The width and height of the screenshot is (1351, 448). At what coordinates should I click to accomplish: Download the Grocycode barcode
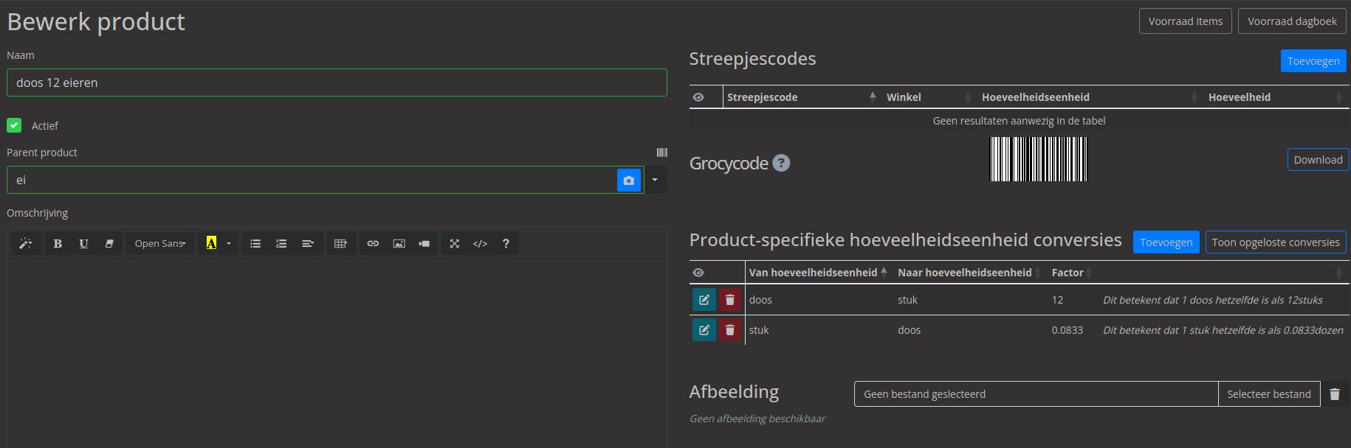pyautogui.click(x=1318, y=160)
